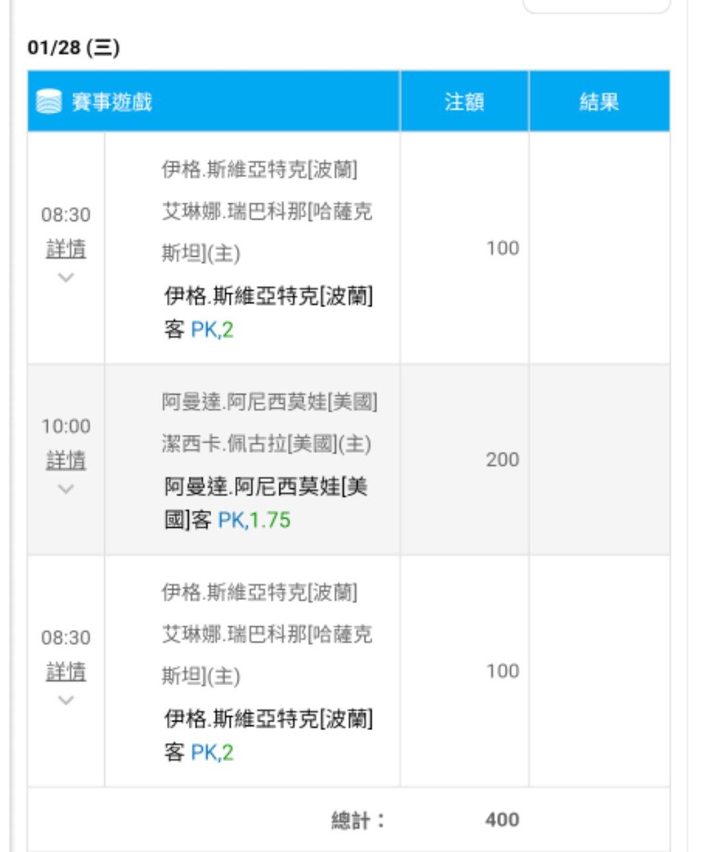The height and width of the screenshot is (852, 713).
Task: Open 詳情 link in the first 08:30 row
Action: pos(66,248)
